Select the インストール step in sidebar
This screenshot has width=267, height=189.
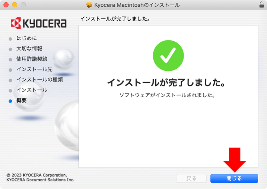(32, 90)
